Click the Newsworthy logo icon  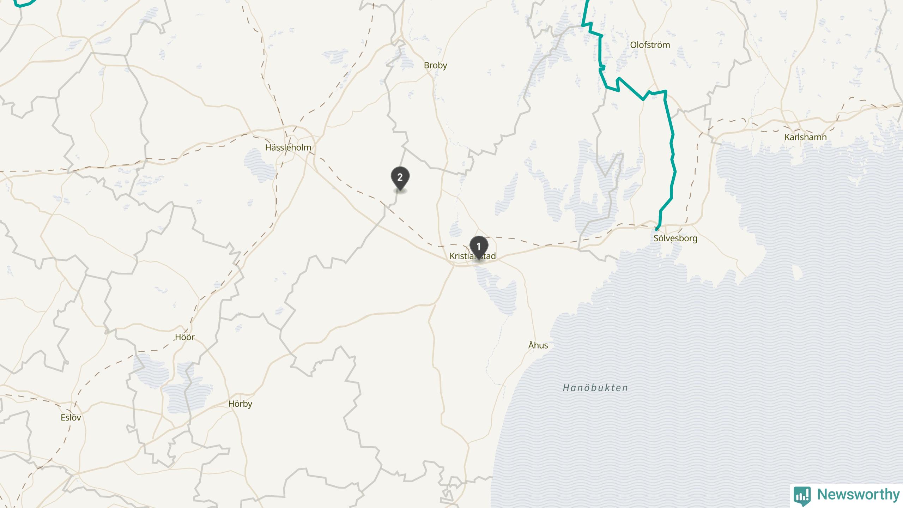pyautogui.click(x=802, y=496)
